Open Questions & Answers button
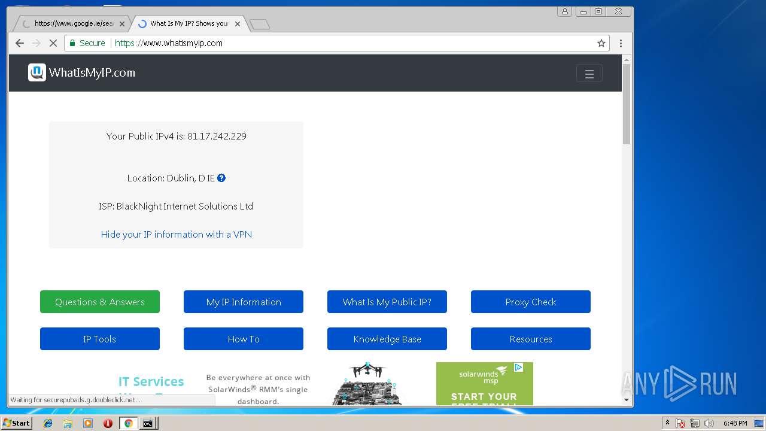The image size is (766, 431). click(x=100, y=302)
